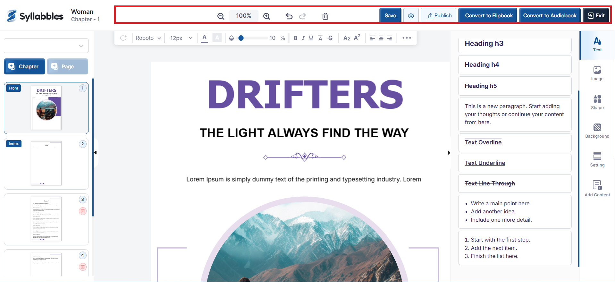Insert a Heading h5 element

click(515, 86)
